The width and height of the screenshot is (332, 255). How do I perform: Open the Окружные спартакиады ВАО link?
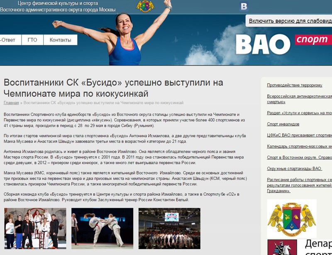coord(294,168)
